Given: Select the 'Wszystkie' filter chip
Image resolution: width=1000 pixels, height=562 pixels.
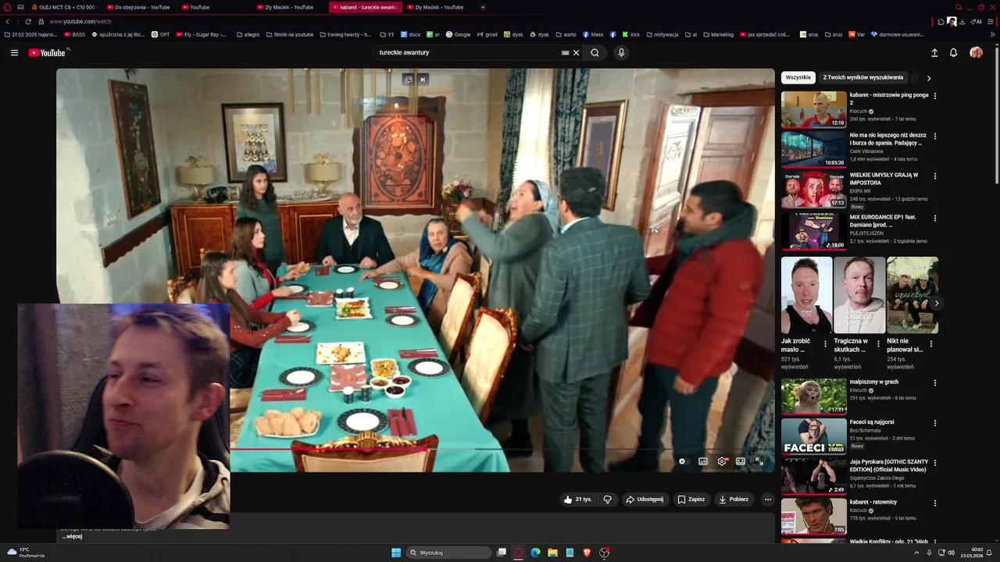Looking at the screenshot, I should pyautogui.click(x=798, y=77).
